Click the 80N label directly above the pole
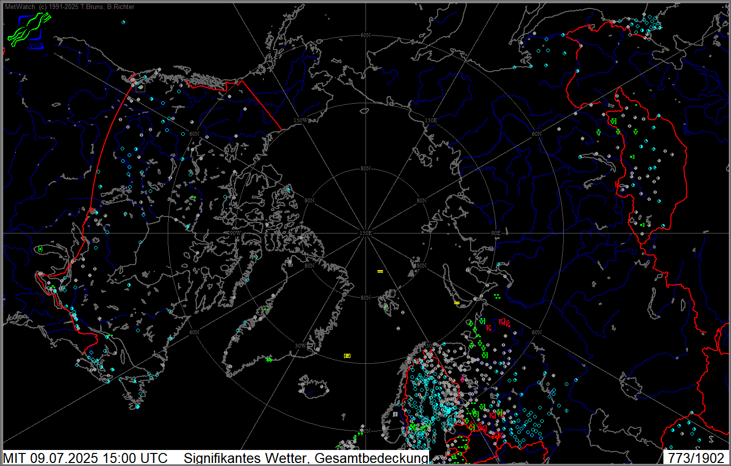This screenshot has height=466, width=731. tap(365, 168)
